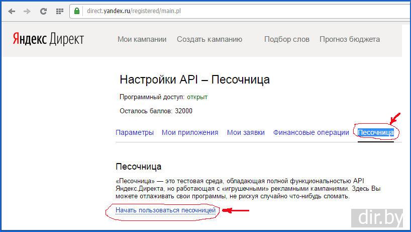Click Осталось баллов: 32000 text

coord(156,111)
